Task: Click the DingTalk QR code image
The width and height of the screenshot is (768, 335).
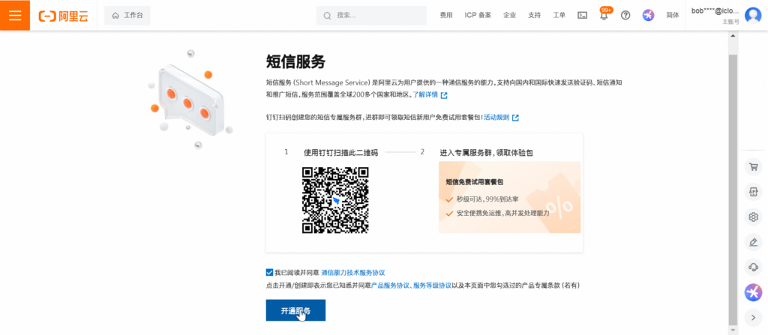Action: (x=335, y=200)
